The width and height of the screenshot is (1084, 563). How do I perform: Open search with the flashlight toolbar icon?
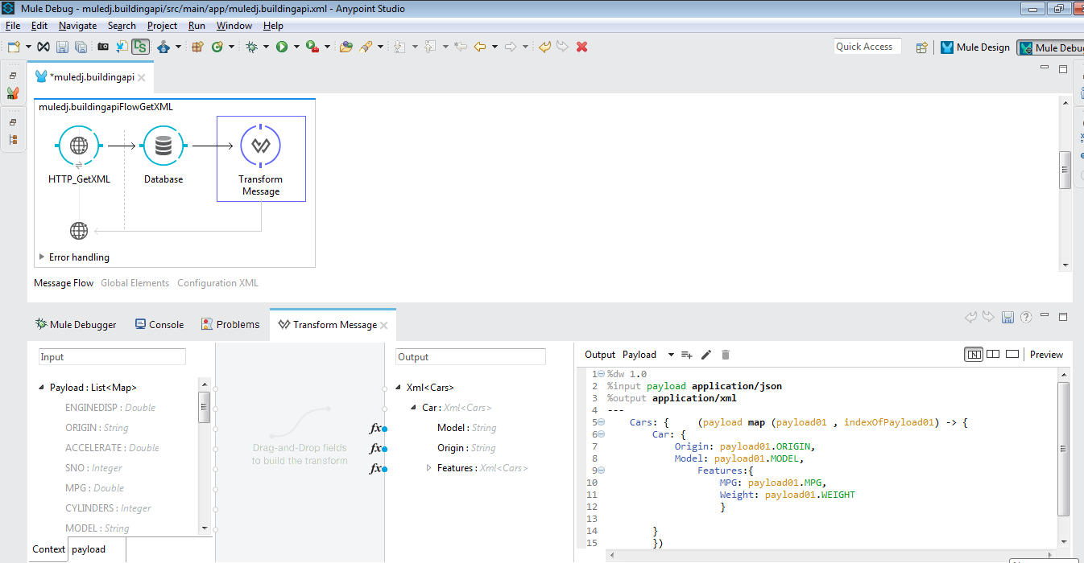(367, 47)
